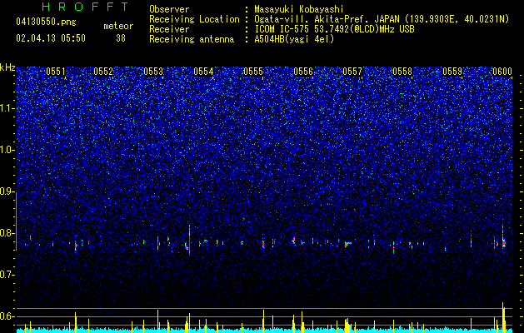Screen dimensions: 524x333
Task: Click the Receiving antenna label
Action: [192, 39]
